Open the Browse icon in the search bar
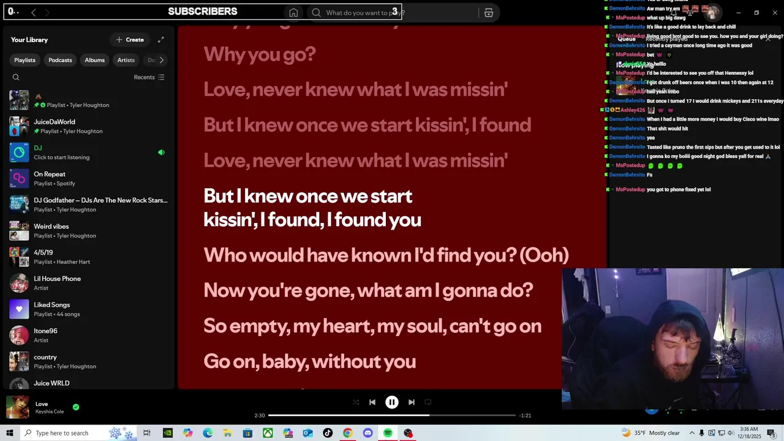The width and height of the screenshot is (784, 441). click(488, 13)
